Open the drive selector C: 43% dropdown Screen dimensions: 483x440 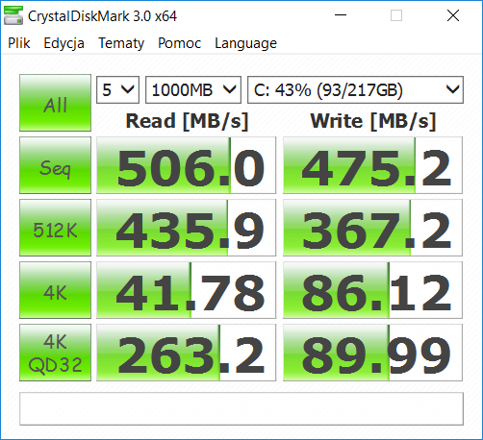(x=355, y=89)
